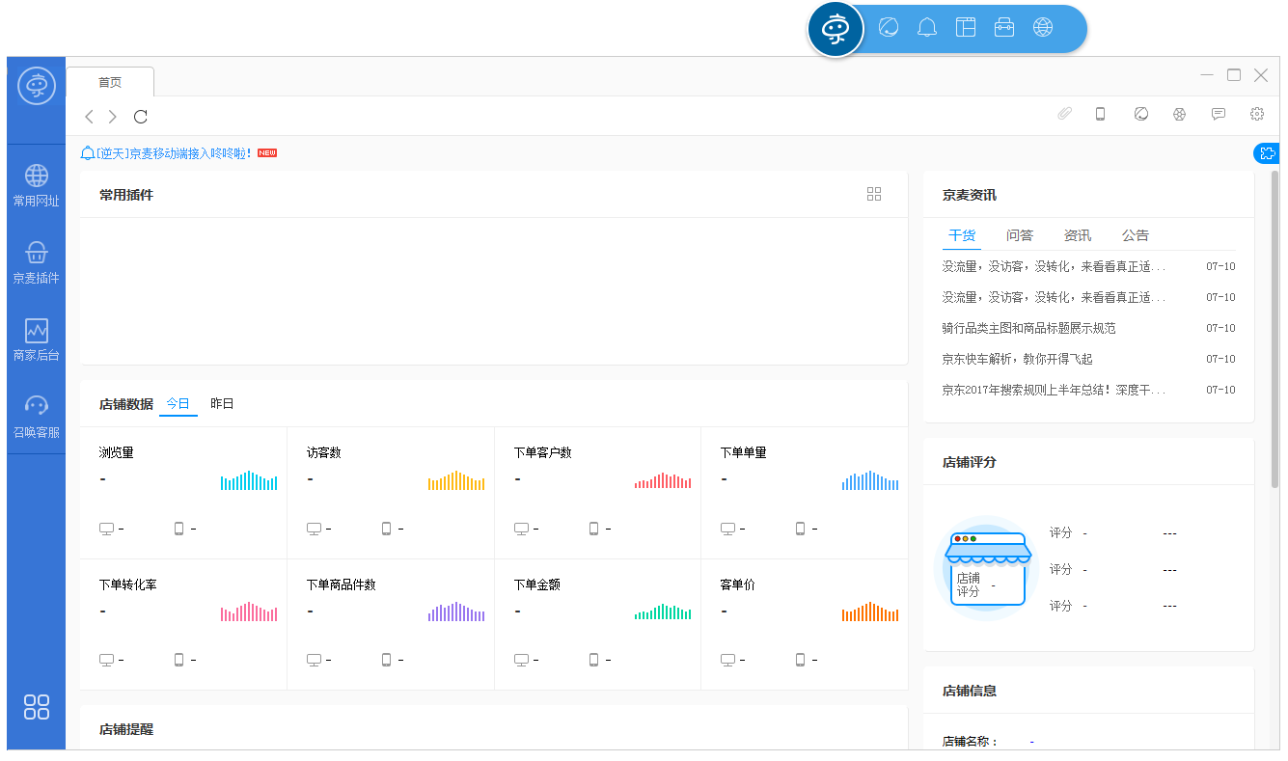Open the blue plugin puzzle icon on the right
1288x761 pixels.
coord(1267,152)
